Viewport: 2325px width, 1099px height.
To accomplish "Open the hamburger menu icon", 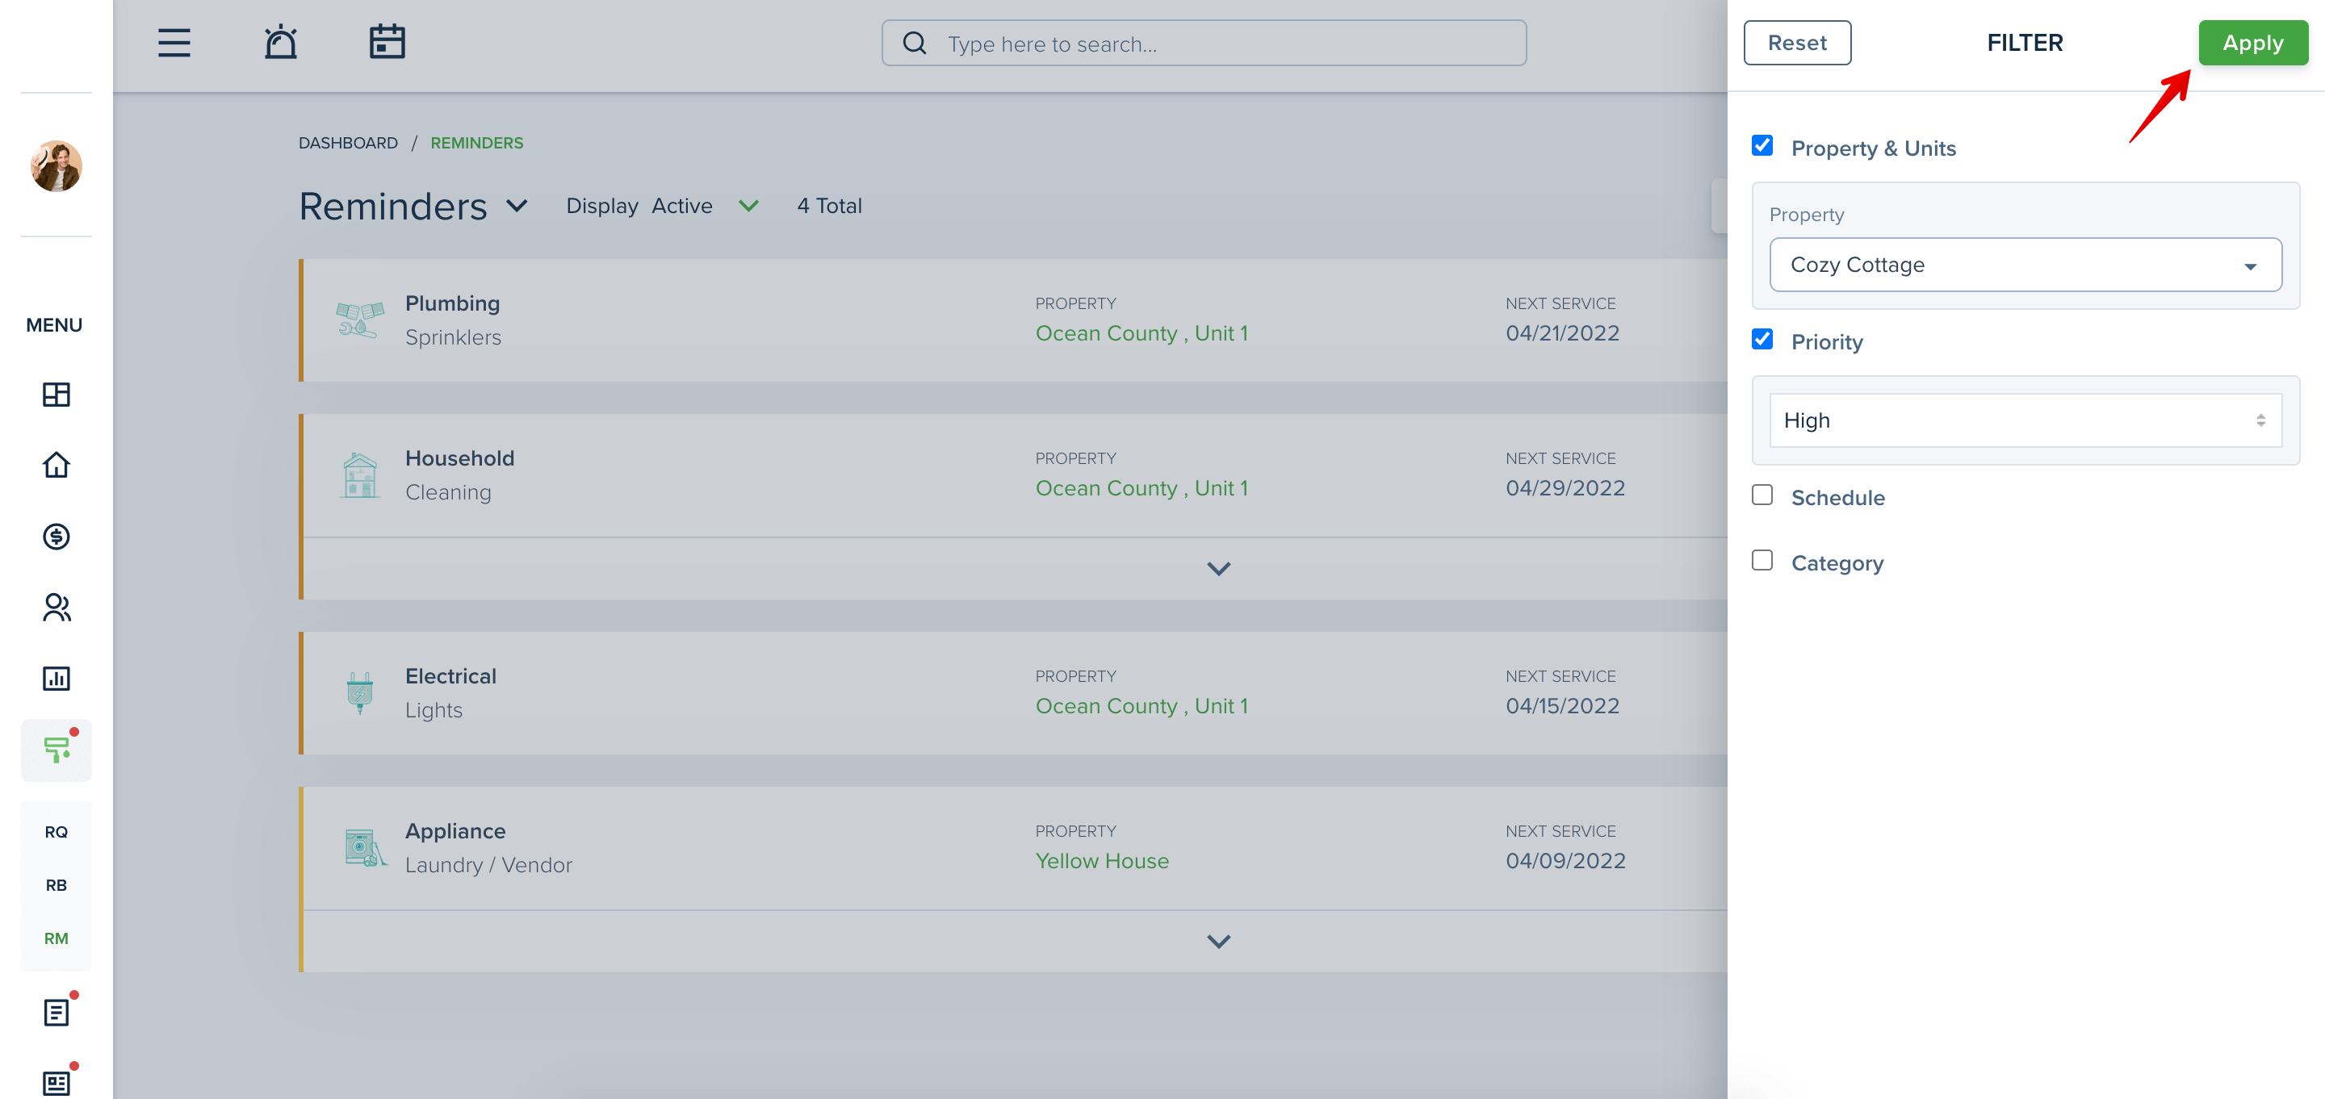I will [174, 43].
